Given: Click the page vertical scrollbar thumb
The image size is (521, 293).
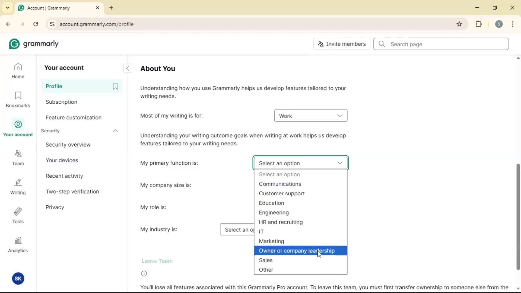Looking at the screenshot, I should (518, 217).
